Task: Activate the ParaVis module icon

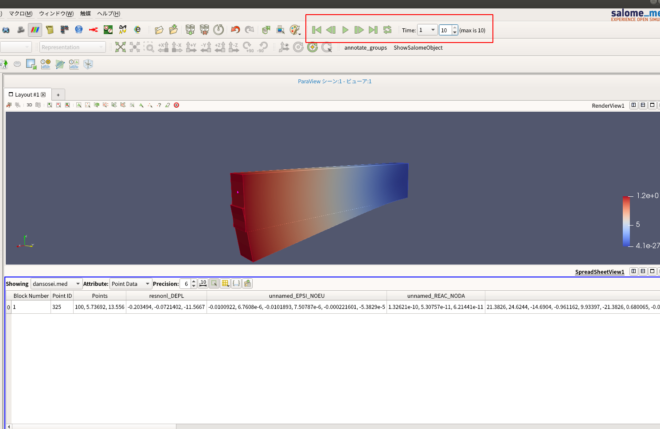Action: (35, 30)
